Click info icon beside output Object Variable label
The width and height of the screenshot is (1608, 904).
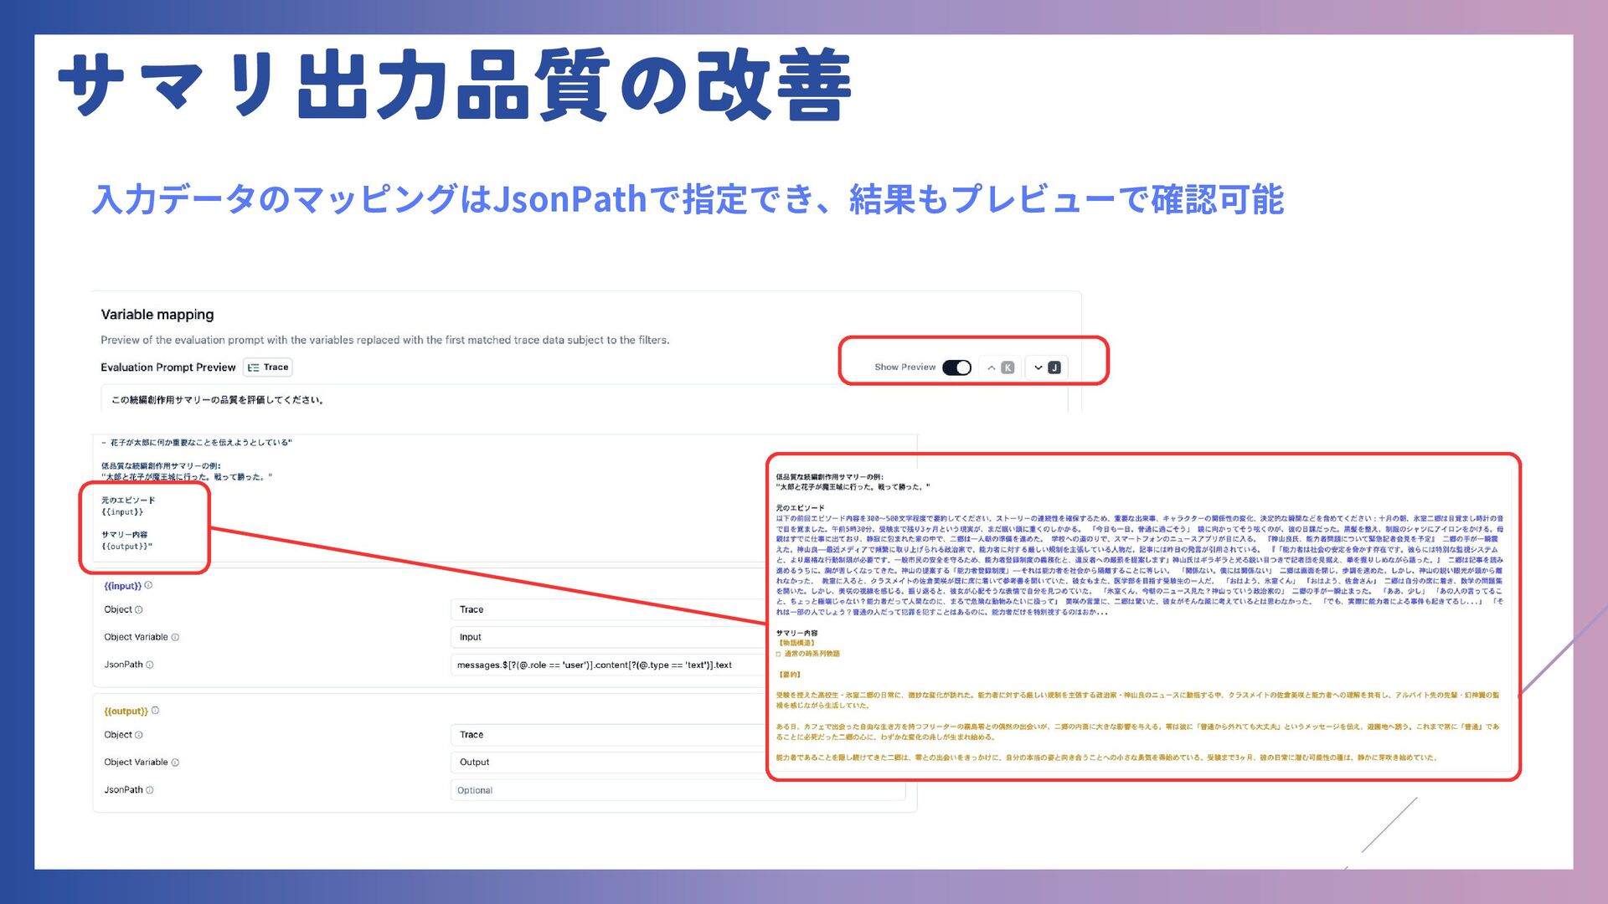tap(175, 763)
